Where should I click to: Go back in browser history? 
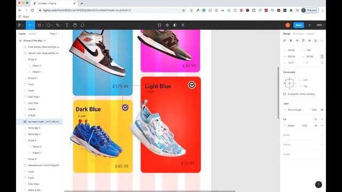pyautogui.click(x=20, y=10)
